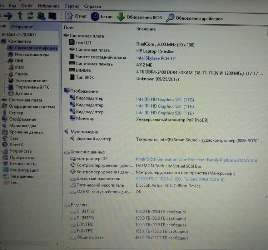Screen dimensions: 268x250
Task: Open the Intel 6th Generation SATA controller link
Action: [198, 160]
